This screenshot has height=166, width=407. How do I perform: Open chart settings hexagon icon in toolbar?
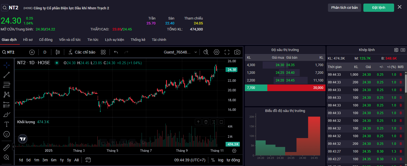click(x=217, y=52)
